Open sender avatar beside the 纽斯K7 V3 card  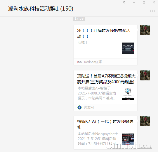pyautogui.click(x=145, y=121)
